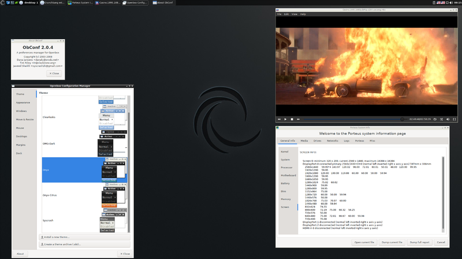Screen dimensions: 462x259
Task: Open Desktops settings in ObConf
Action: [21, 136]
